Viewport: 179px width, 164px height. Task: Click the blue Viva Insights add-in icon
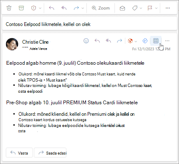[x=145, y=41]
